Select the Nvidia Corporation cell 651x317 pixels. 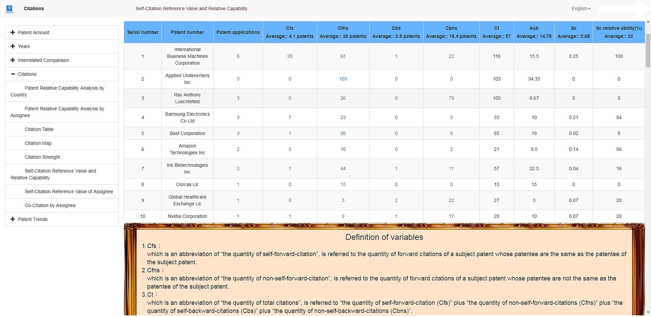coord(188,216)
